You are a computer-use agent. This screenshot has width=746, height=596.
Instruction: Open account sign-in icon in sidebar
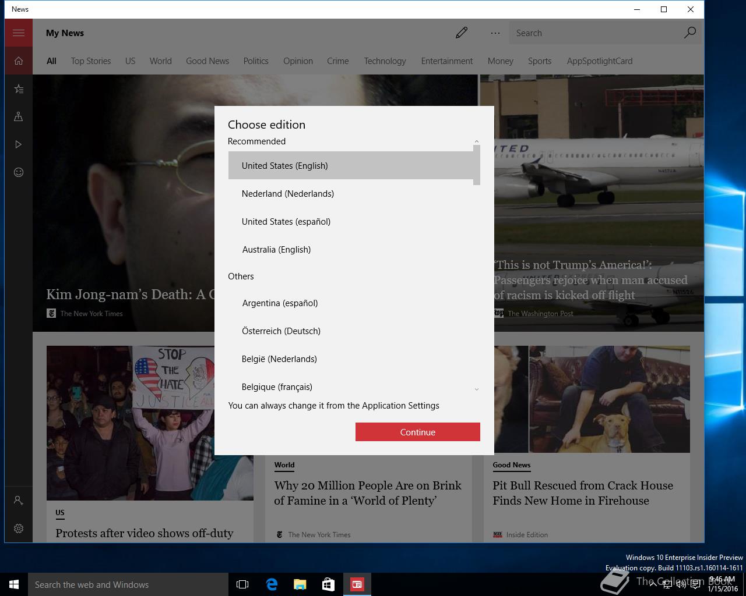tap(19, 501)
